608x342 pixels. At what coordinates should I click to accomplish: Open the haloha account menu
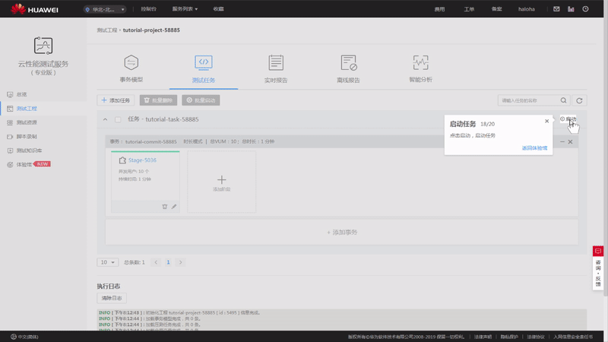coord(526,9)
